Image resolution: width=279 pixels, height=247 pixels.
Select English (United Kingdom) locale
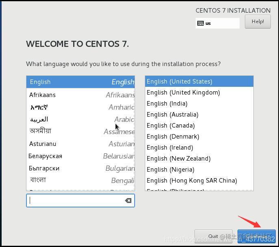[x=199, y=93]
